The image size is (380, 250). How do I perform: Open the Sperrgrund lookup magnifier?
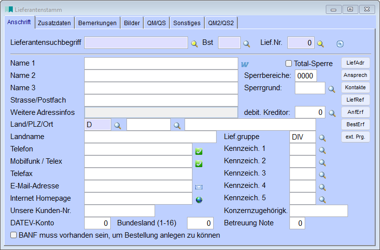tap(332, 89)
